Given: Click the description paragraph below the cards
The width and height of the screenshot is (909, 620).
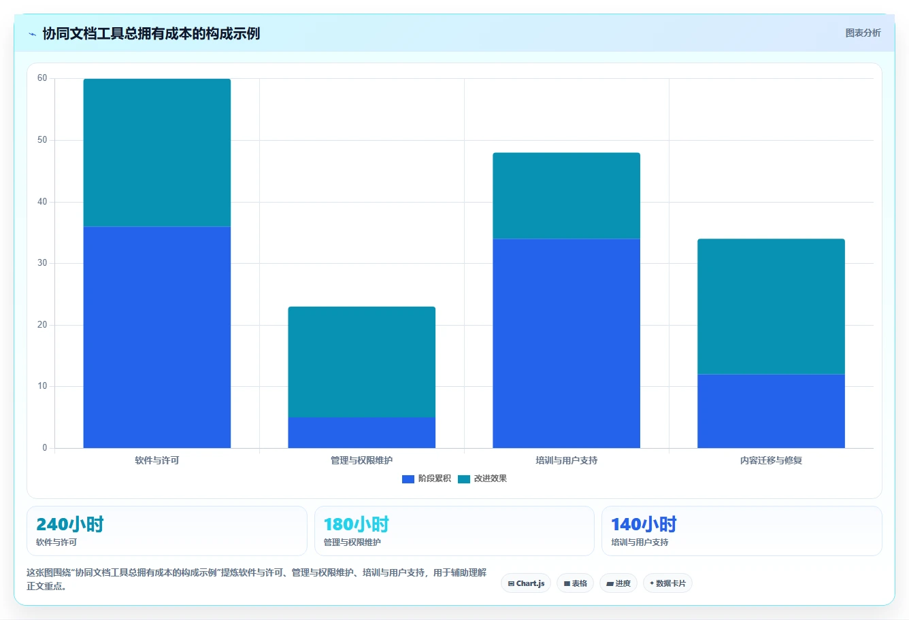Looking at the screenshot, I should tap(257, 579).
